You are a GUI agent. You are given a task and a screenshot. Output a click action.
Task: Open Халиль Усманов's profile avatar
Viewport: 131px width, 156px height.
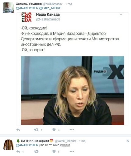pos(8,8)
